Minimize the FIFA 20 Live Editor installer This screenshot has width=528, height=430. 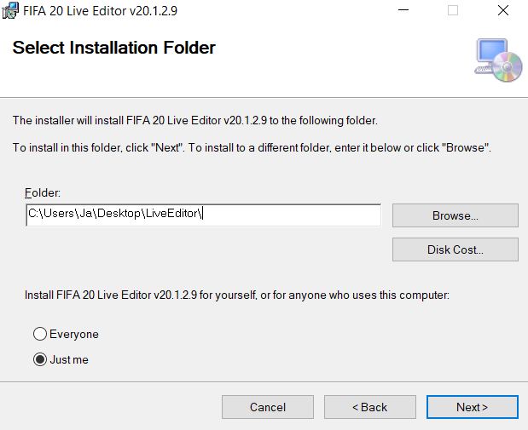pos(403,10)
